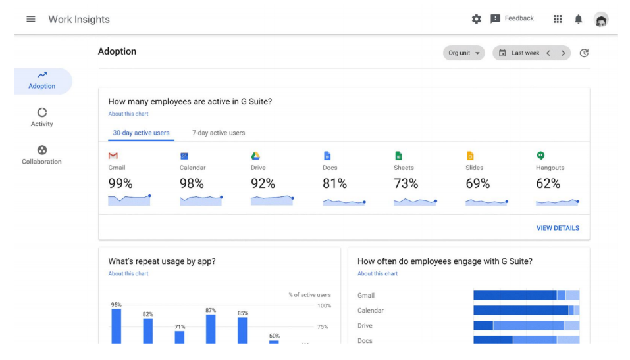
Task: Expand the Org unit dropdown
Action: [x=463, y=53]
